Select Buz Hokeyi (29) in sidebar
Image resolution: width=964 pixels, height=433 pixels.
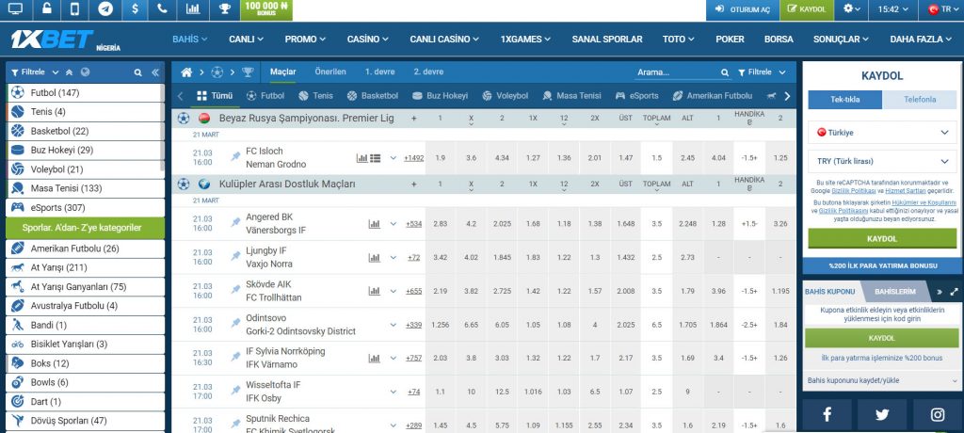85,150
